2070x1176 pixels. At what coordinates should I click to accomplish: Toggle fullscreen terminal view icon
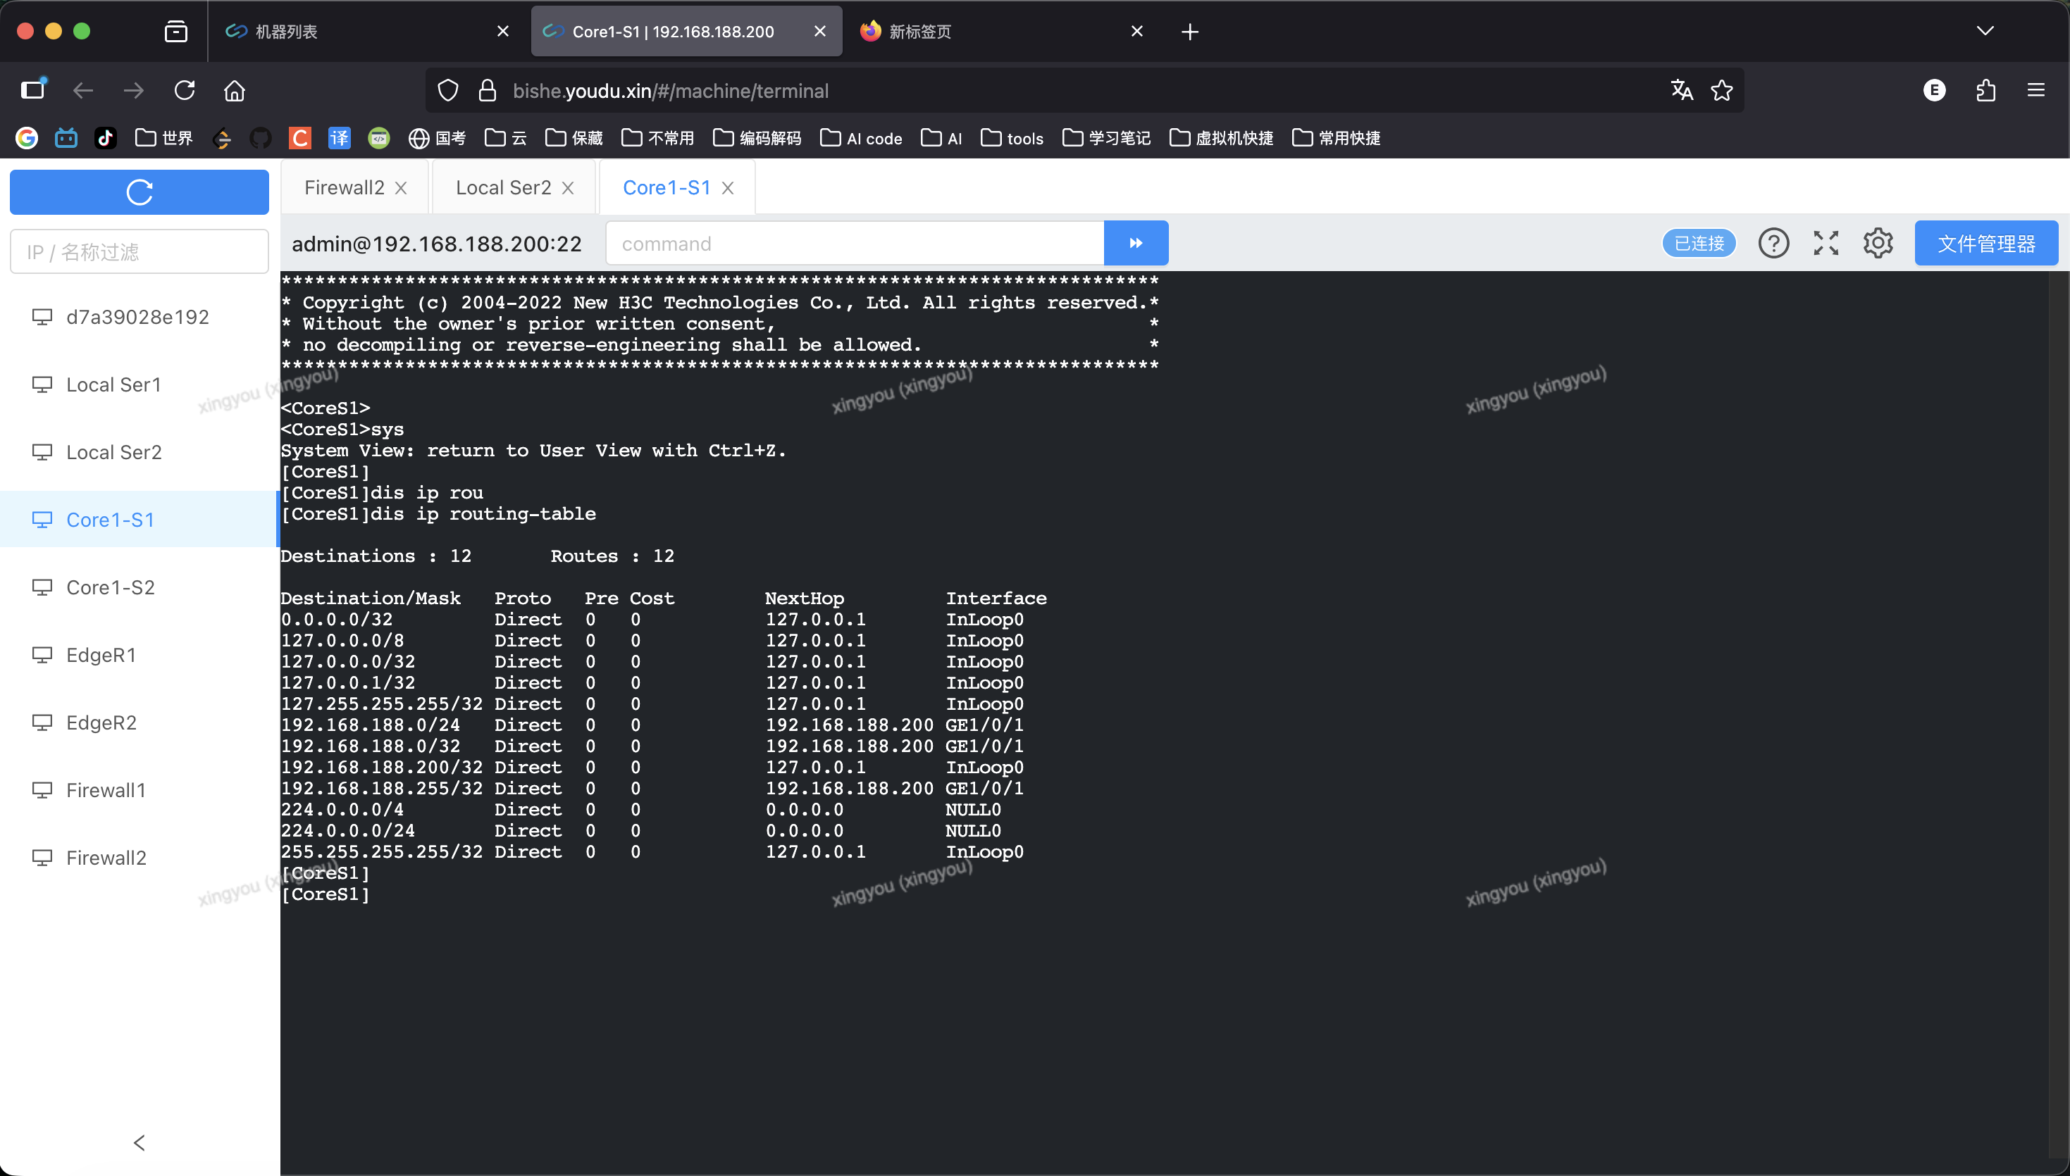pyautogui.click(x=1826, y=243)
